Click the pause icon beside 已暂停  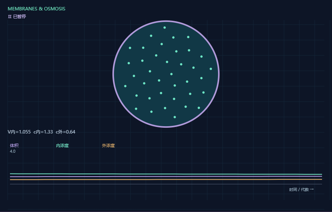tap(10, 17)
